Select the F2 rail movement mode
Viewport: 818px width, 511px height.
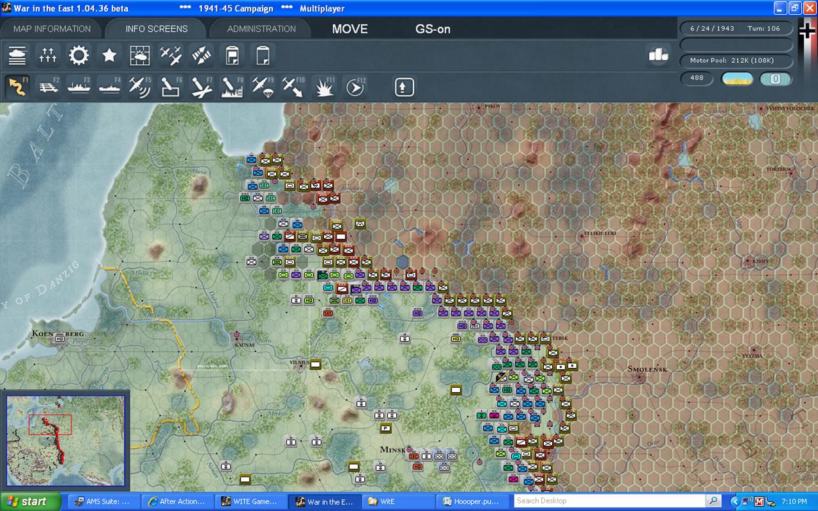tap(48, 87)
